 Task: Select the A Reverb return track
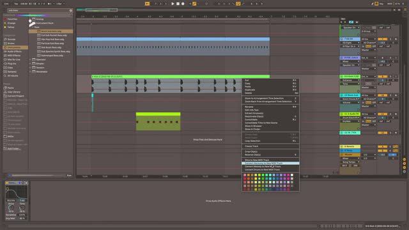[x=350, y=146]
